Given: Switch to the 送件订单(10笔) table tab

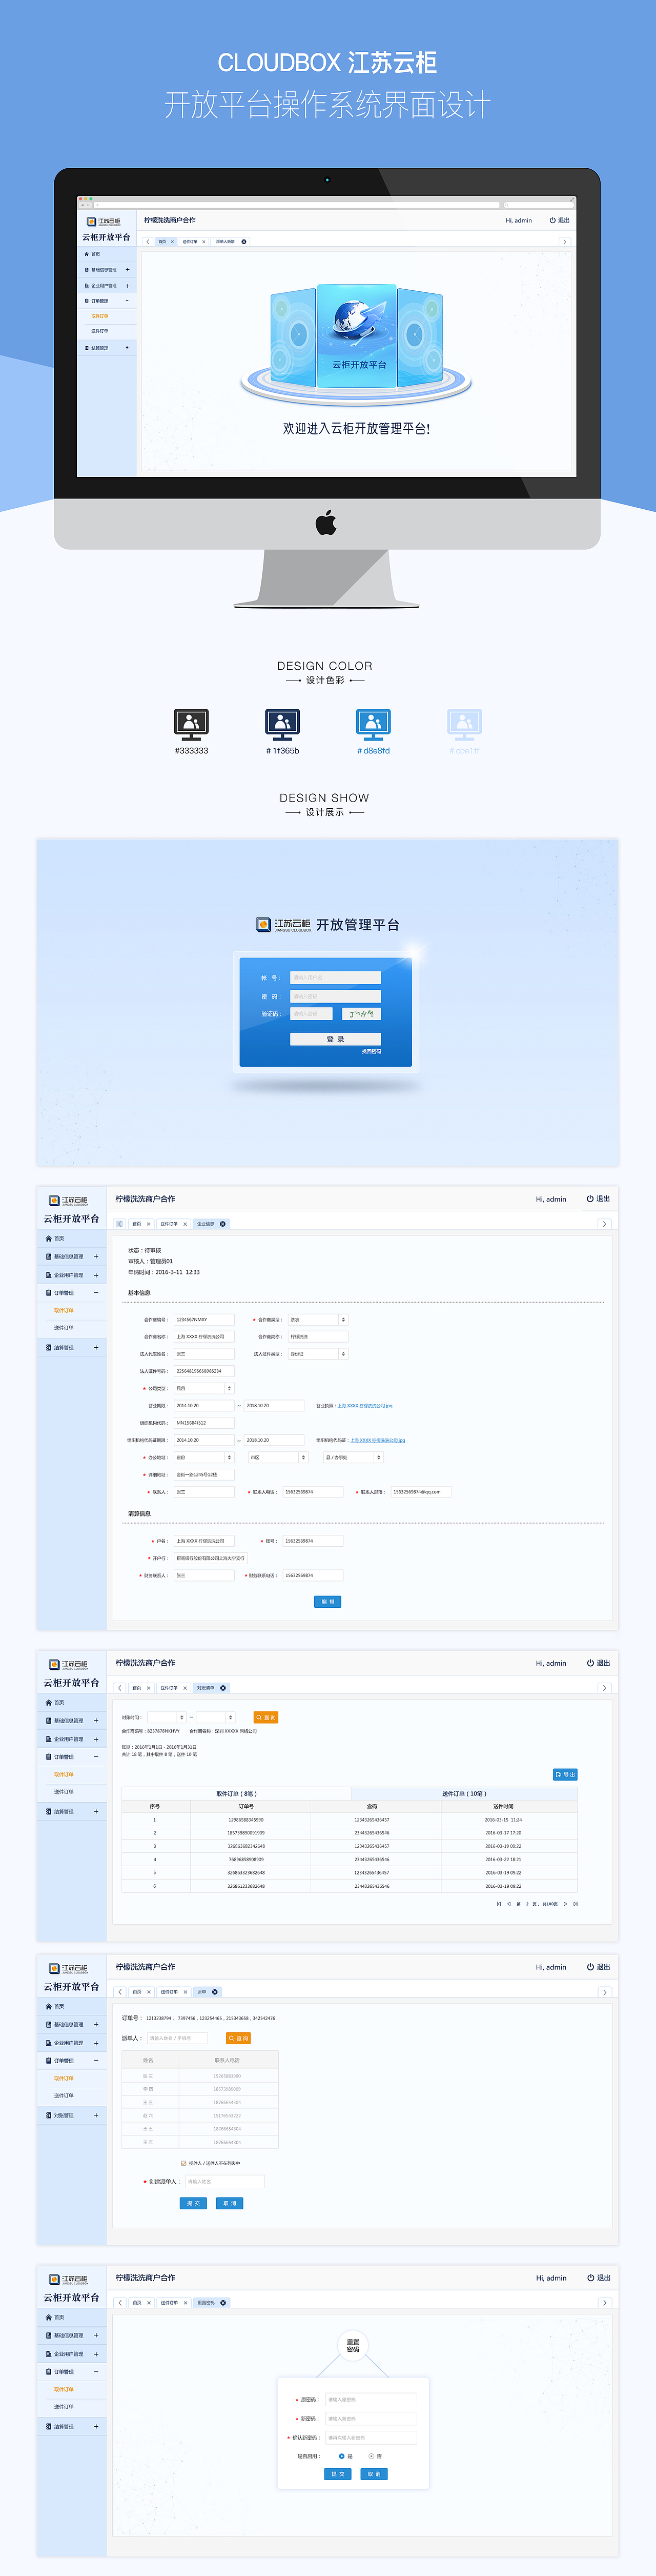Looking at the screenshot, I should click(464, 1794).
